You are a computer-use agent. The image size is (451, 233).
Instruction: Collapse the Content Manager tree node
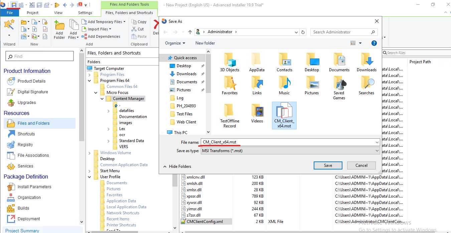tap(102, 98)
